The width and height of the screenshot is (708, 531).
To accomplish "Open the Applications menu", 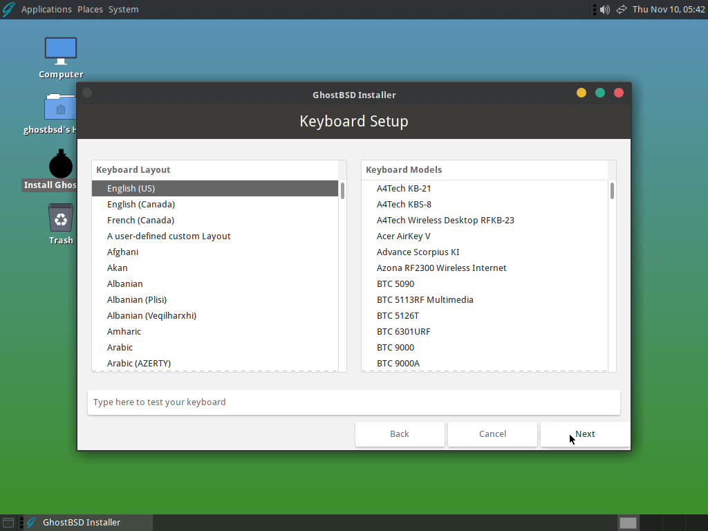I will coord(46,9).
